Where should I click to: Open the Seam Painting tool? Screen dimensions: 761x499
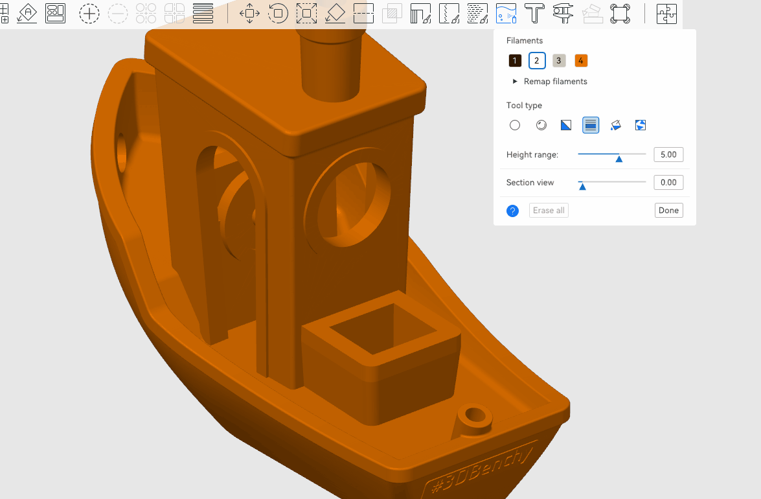(449, 13)
